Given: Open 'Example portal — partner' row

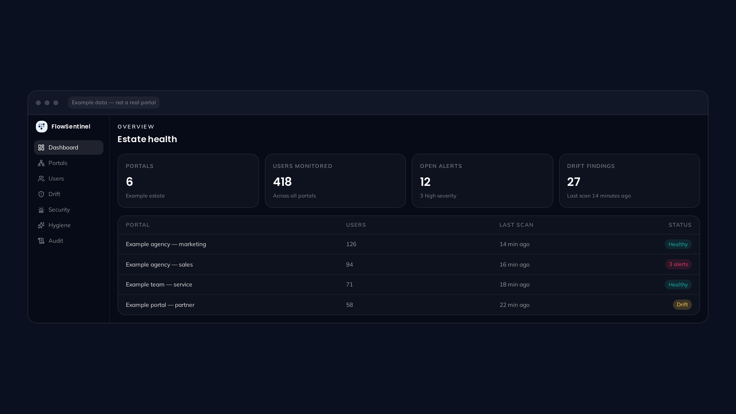Looking at the screenshot, I should (x=409, y=305).
